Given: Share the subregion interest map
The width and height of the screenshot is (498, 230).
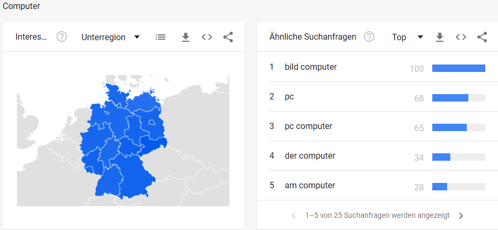Looking at the screenshot, I should click(x=228, y=37).
